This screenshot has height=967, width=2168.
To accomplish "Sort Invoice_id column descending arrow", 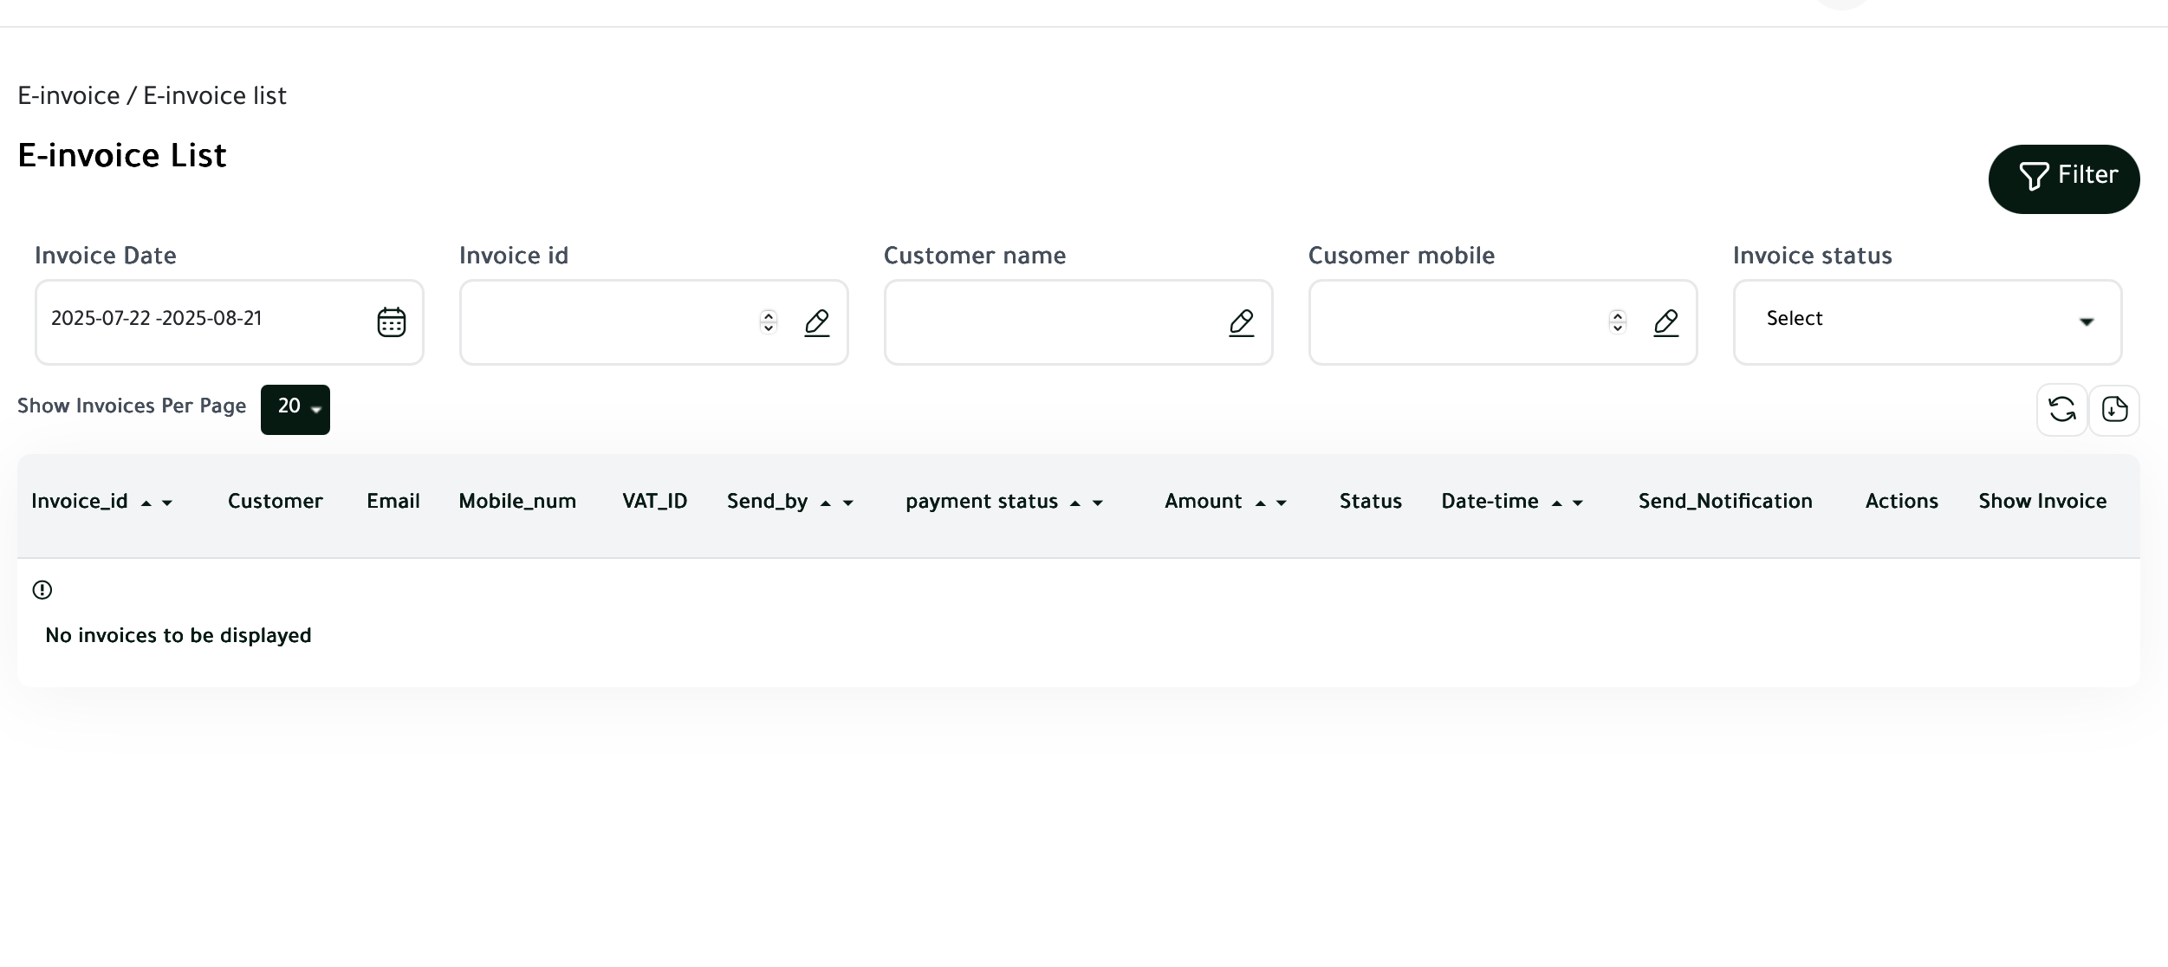I will (167, 503).
